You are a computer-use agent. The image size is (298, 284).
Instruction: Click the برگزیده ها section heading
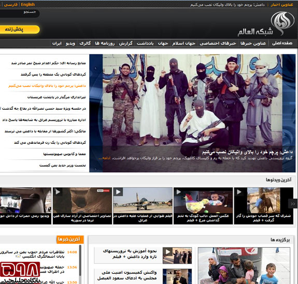tap(280, 240)
